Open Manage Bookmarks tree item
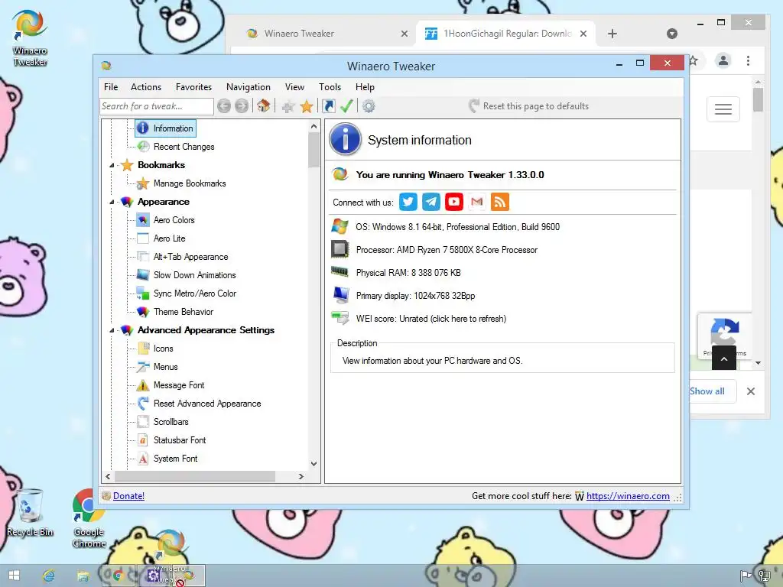The height and width of the screenshot is (587, 783). (x=190, y=183)
